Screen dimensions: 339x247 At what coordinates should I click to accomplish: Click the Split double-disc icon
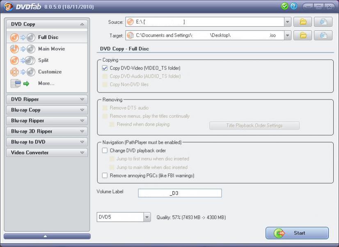pyautogui.click(x=30, y=60)
